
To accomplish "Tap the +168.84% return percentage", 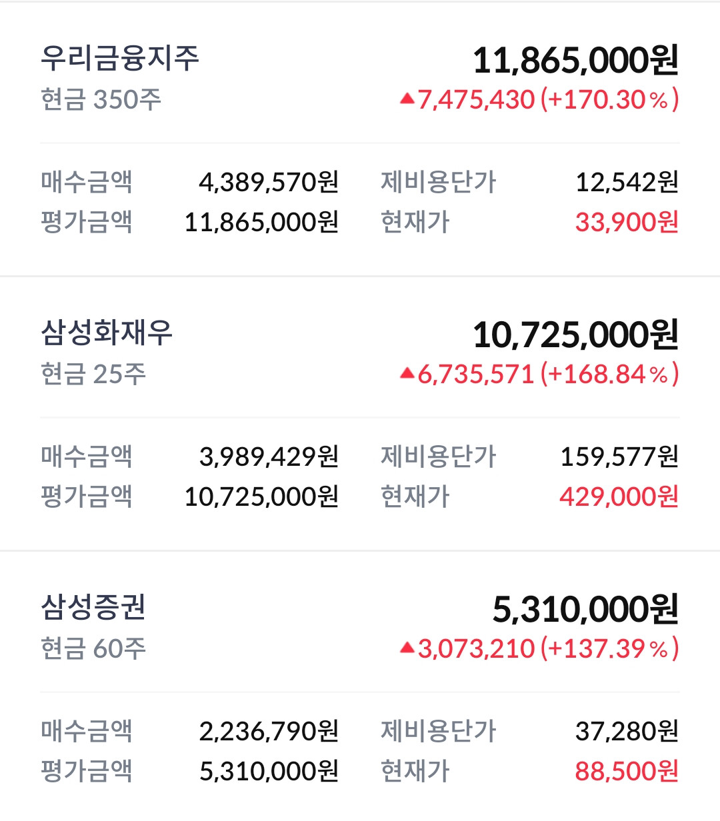I will tap(609, 374).
